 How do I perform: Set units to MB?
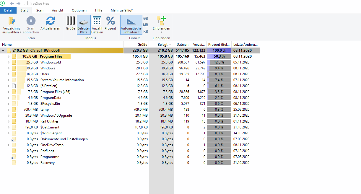tap(146, 25)
